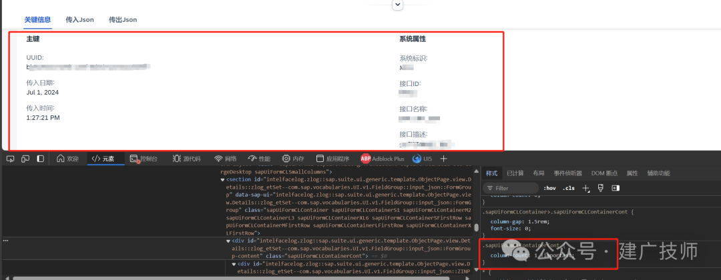The width and height of the screenshot is (721, 280).
Task: Collapse the header with the chevron button
Action: pos(398,5)
